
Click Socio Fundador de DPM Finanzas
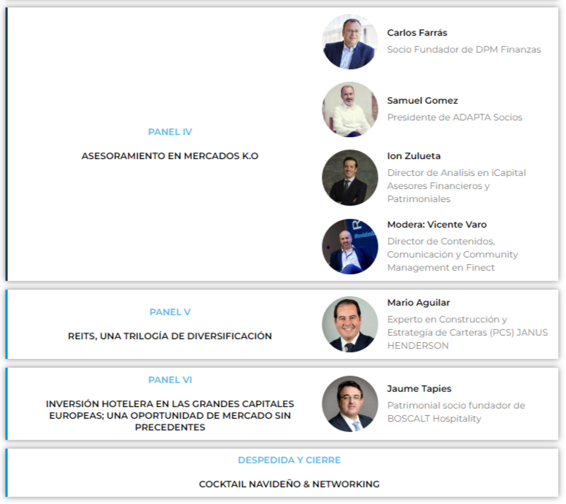[x=464, y=50]
